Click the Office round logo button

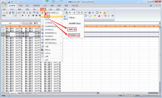click(x=4, y=3)
